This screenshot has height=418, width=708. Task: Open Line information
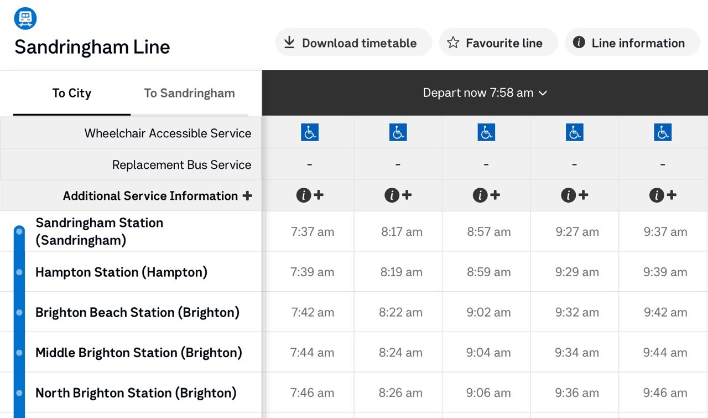(x=632, y=43)
